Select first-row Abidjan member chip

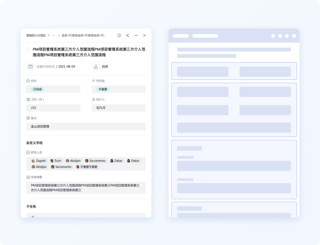[x=73, y=161]
